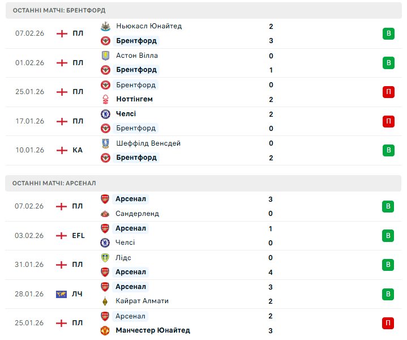Click the green win badge for 07.02.26 Brentford match
This screenshot has height=340, width=407.
[x=388, y=33]
